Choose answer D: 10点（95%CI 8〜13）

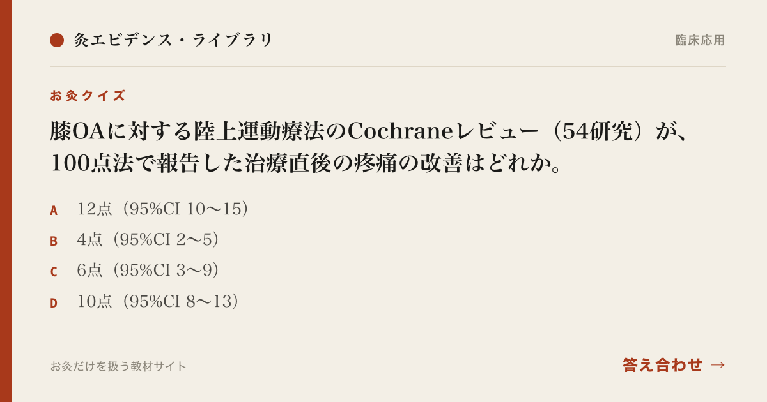[x=145, y=301]
